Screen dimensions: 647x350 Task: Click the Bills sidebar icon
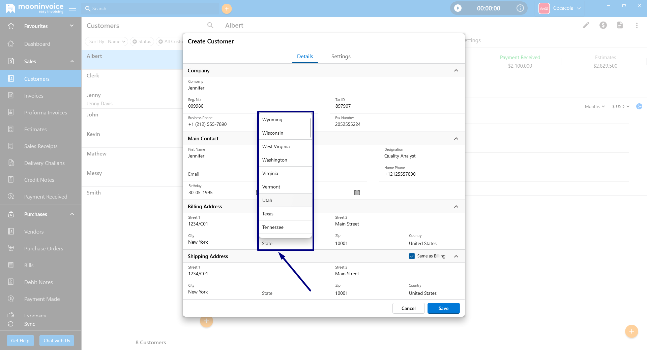click(x=11, y=265)
